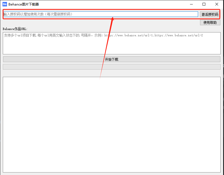Focus the Behance作品URL text area
The height and width of the screenshot is (175, 224).
111,43
